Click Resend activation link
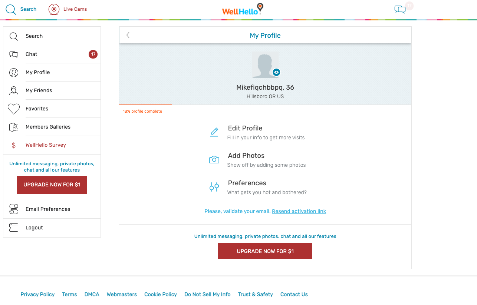The height and width of the screenshot is (305, 477). click(x=299, y=211)
